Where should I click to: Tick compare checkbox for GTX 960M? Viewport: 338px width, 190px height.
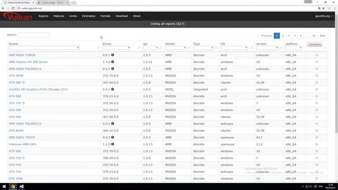[317, 75]
